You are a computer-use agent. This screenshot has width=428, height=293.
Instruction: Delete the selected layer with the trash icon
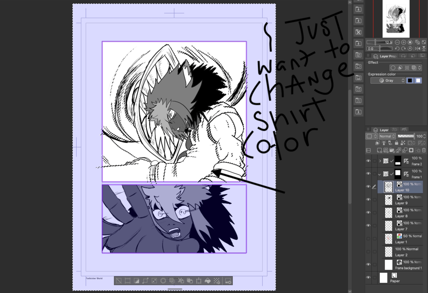[x=424, y=150]
